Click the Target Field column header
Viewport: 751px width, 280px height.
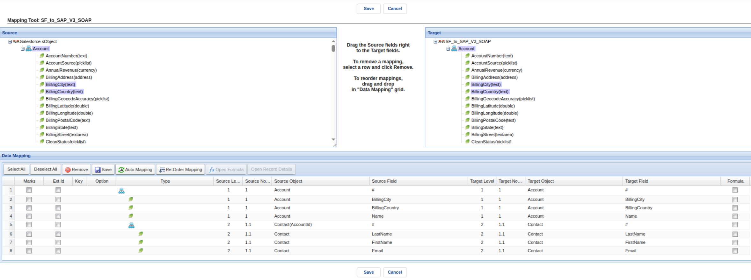click(671, 181)
